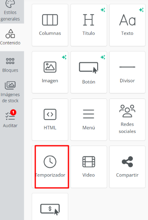Select the Compartir share block
The height and width of the screenshot is (220, 148).
click(x=127, y=167)
